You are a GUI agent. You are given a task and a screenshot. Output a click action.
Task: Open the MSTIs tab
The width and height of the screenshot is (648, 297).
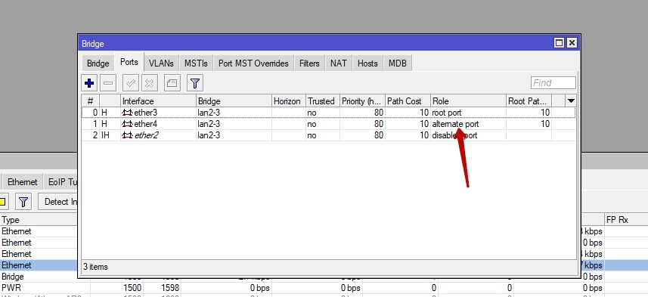196,63
